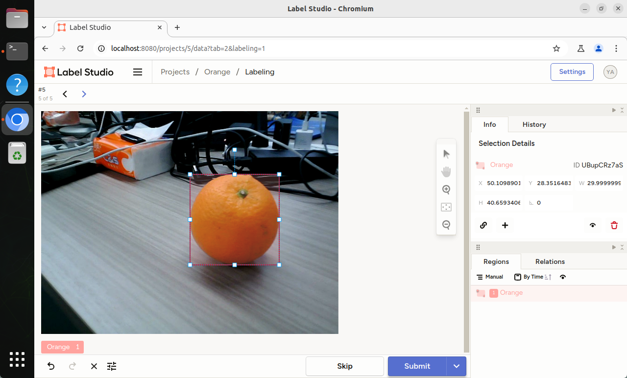Image resolution: width=627 pixels, height=378 pixels.
Task: Collapse the Regions panel with triangle icon
Action: (x=614, y=247)
